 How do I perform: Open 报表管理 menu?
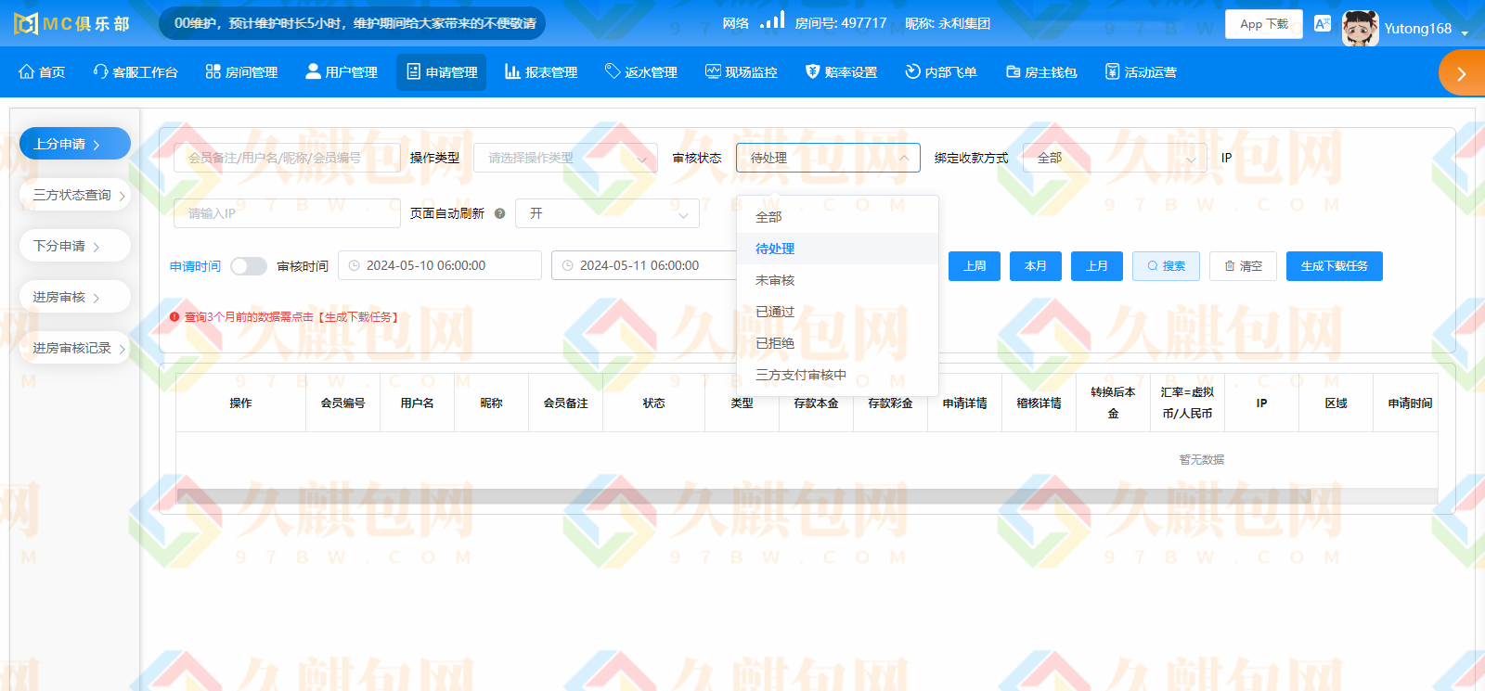click(541, 72)
